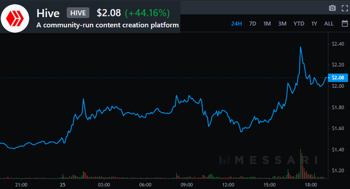Show the ALL time range
The width and height of the screenshot is (350, 189).
click(329, 24)
